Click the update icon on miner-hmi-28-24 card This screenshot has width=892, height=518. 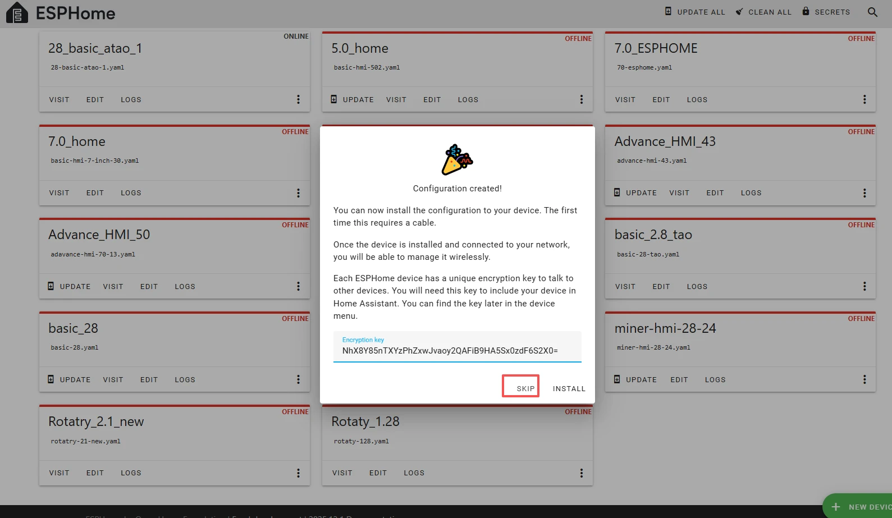click(x=617, y=379)
